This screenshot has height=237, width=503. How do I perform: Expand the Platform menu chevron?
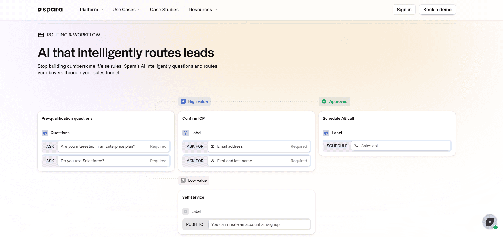tap(102, 10)
